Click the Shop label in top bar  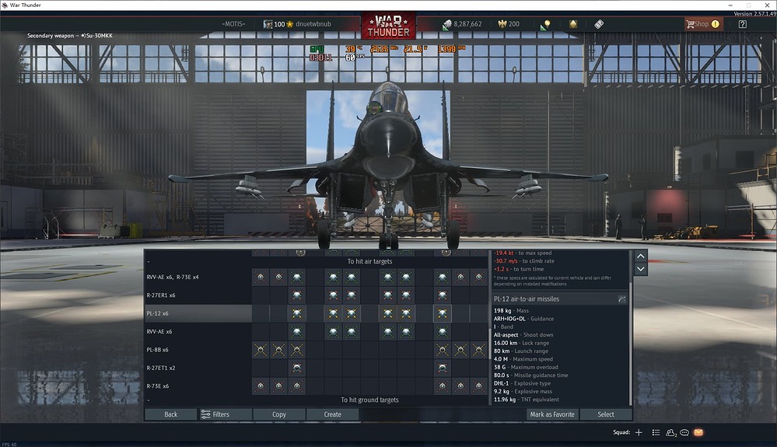702,24
